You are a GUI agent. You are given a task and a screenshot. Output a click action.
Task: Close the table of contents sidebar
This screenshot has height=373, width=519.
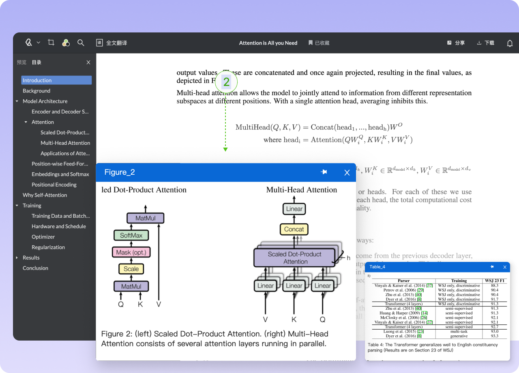click(88, 62)
